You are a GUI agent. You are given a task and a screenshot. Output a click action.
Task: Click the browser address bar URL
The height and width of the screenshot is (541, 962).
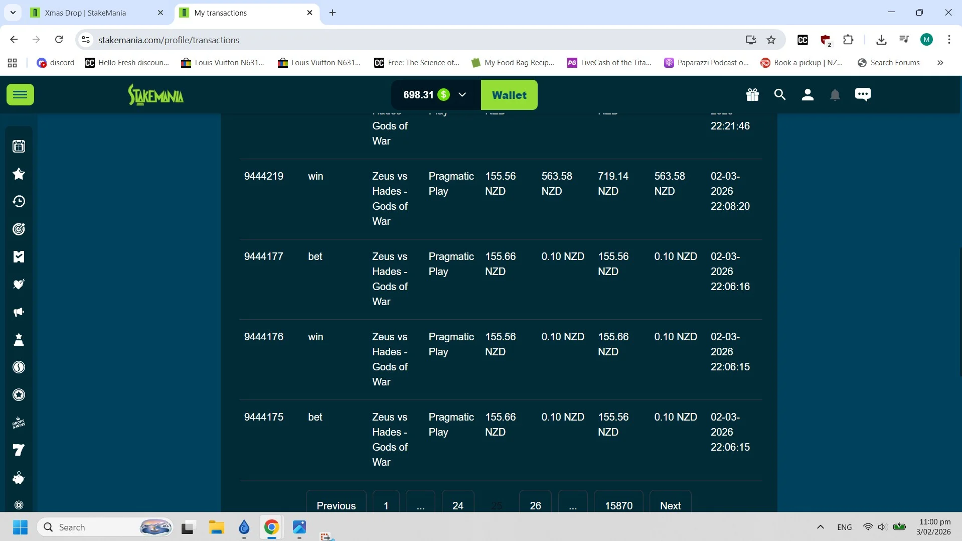point(169,40)
